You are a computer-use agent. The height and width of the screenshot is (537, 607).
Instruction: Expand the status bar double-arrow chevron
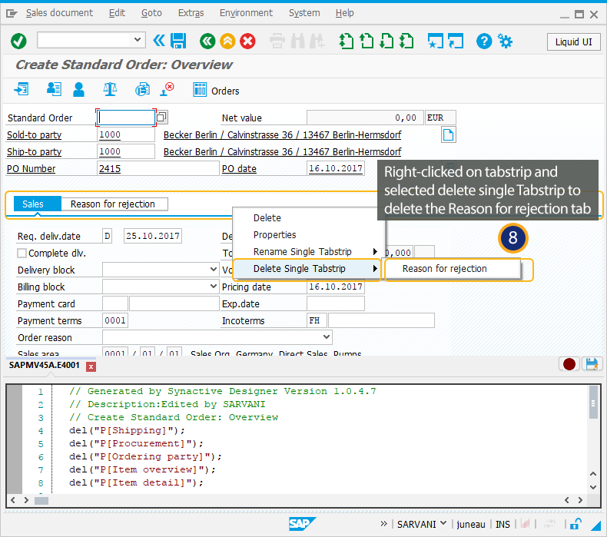point(383,524)
